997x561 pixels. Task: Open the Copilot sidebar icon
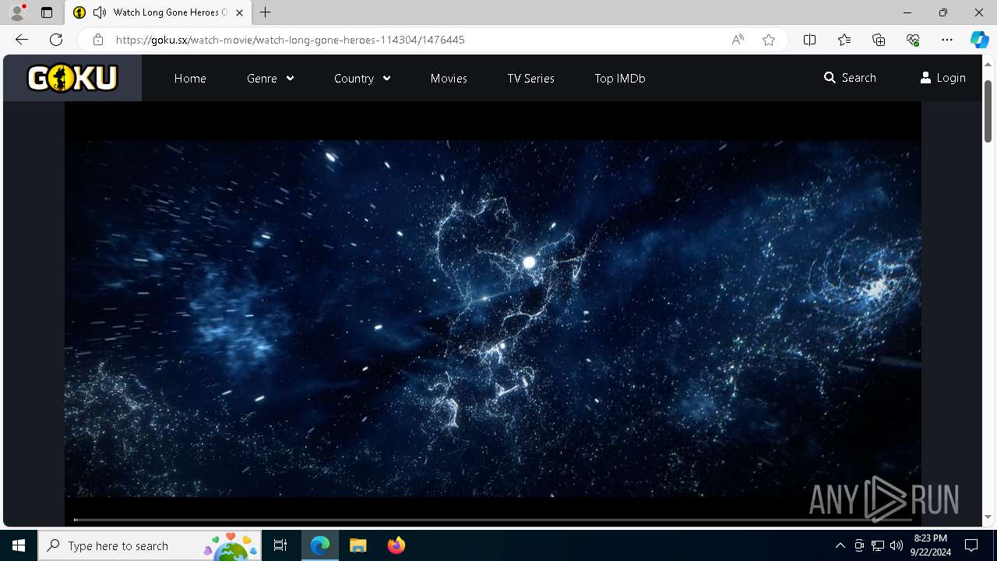[979, 40]
